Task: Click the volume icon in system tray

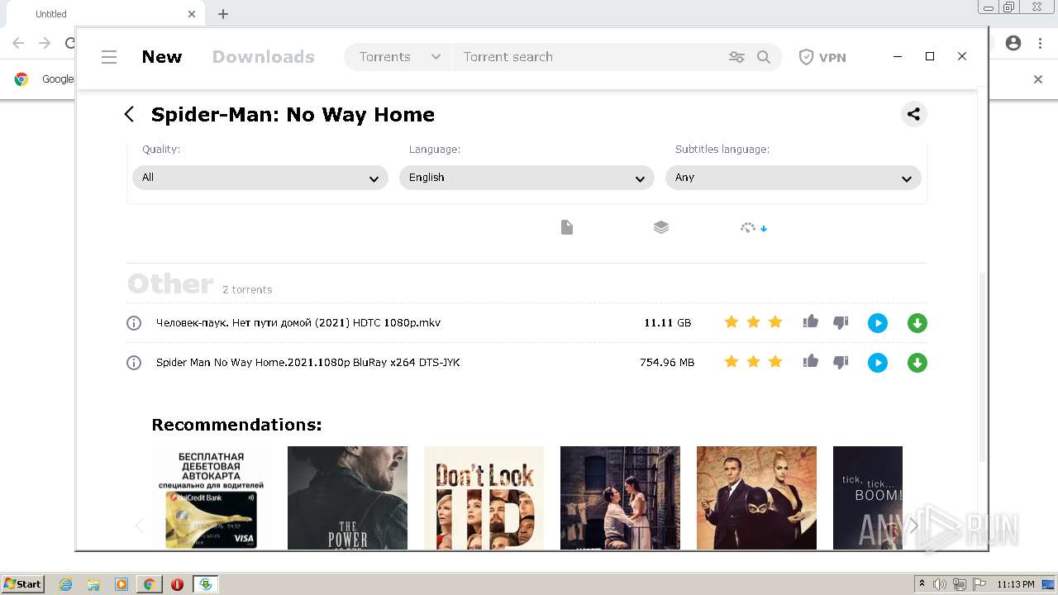Action: (x=940, y=584)
